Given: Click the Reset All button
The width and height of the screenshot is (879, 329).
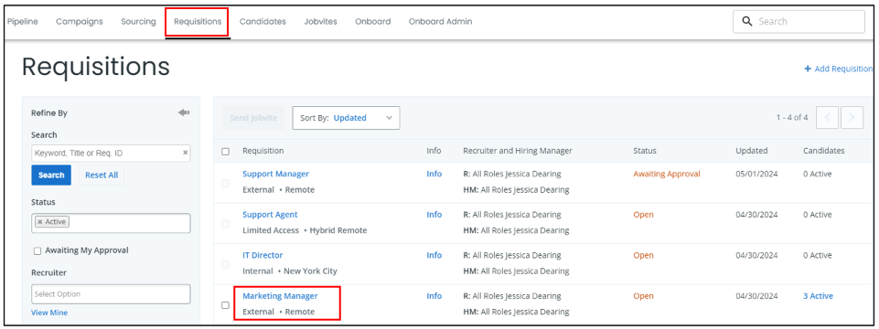Looking at the screenshot, I should click(102, 175).
